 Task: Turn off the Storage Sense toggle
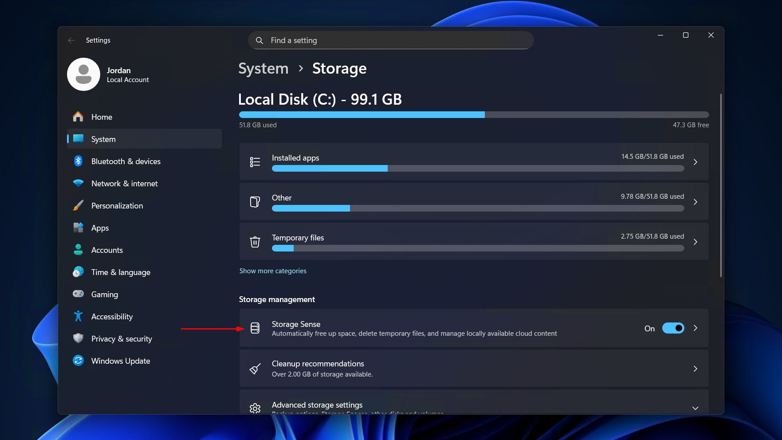(x=673, y=328)
